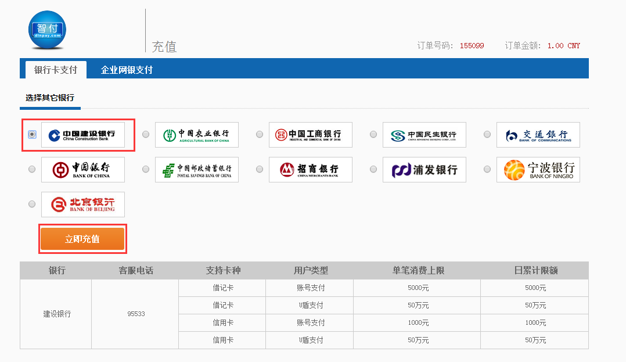Click the 立即充值 button

[82, 239]
